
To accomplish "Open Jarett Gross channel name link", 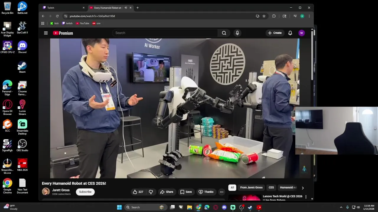I will pos(61,190).
